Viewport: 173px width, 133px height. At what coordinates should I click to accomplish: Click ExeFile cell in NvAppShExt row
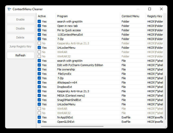click(x=126, y=117)
